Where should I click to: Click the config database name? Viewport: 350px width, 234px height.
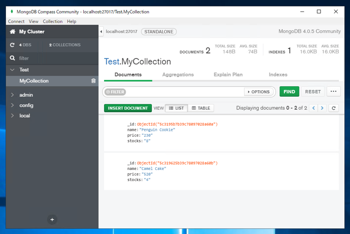[26, 105]
